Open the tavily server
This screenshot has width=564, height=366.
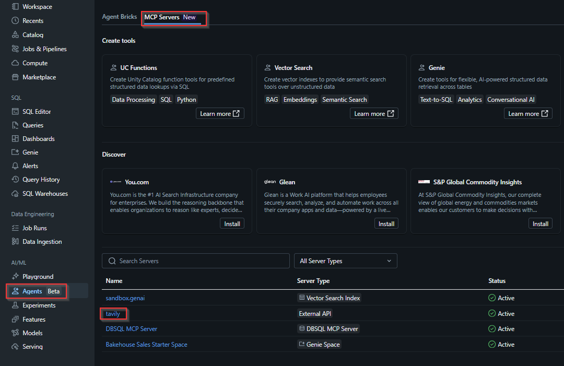[112, 313]
